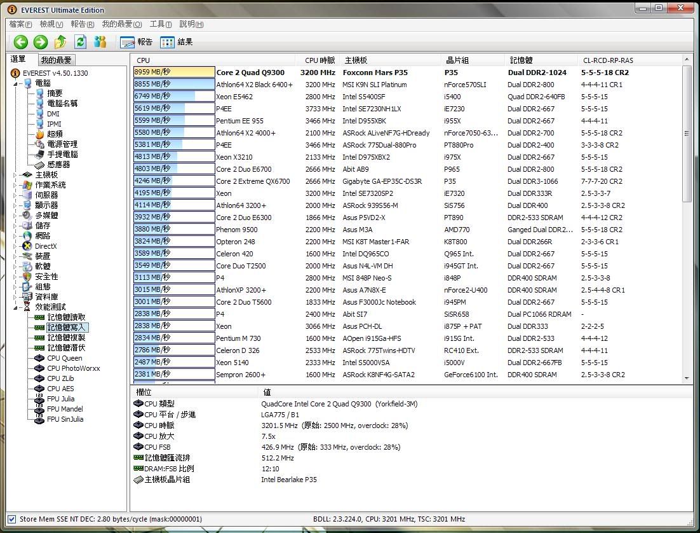Screen dimensions: 700x533
Task: Select the FPU SinJulia benchmark icon
Action: click(40, 419)
